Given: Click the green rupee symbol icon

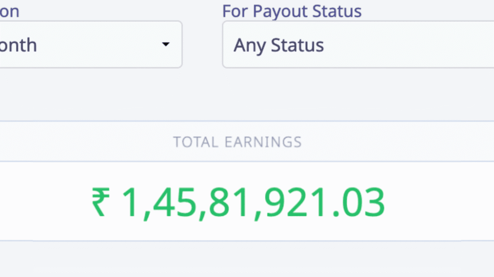Looking at the screenshot, I should coord(101,202).
